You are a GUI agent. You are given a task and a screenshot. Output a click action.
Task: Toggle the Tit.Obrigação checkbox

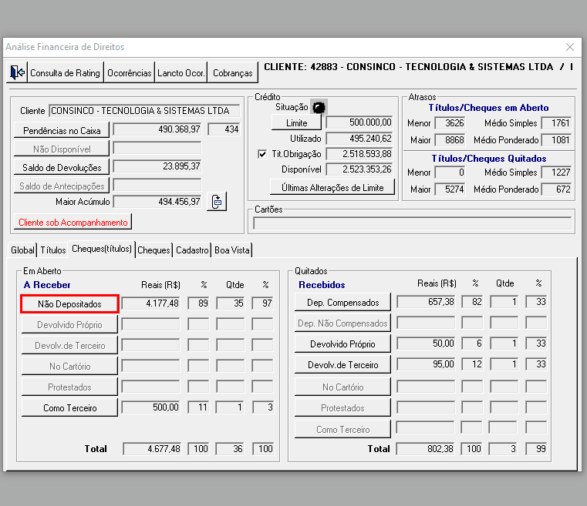(262, 154)
